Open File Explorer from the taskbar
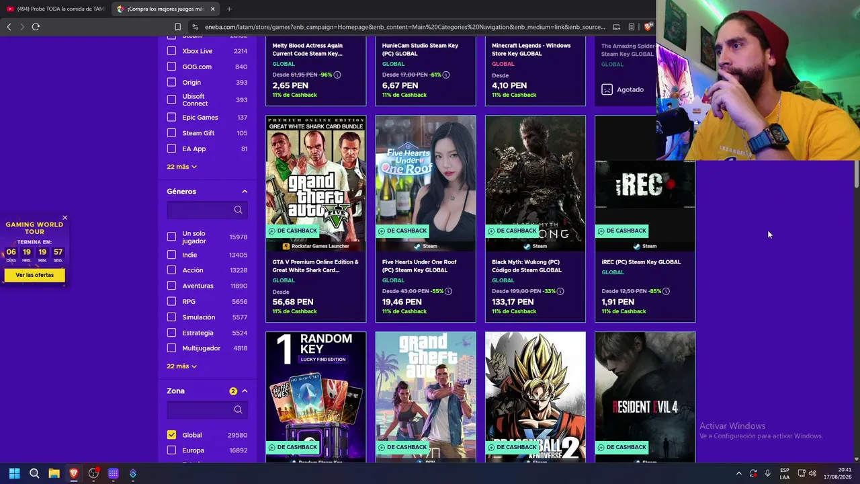Viewport: 860px width, 484px height. click(x=54, y=473)
